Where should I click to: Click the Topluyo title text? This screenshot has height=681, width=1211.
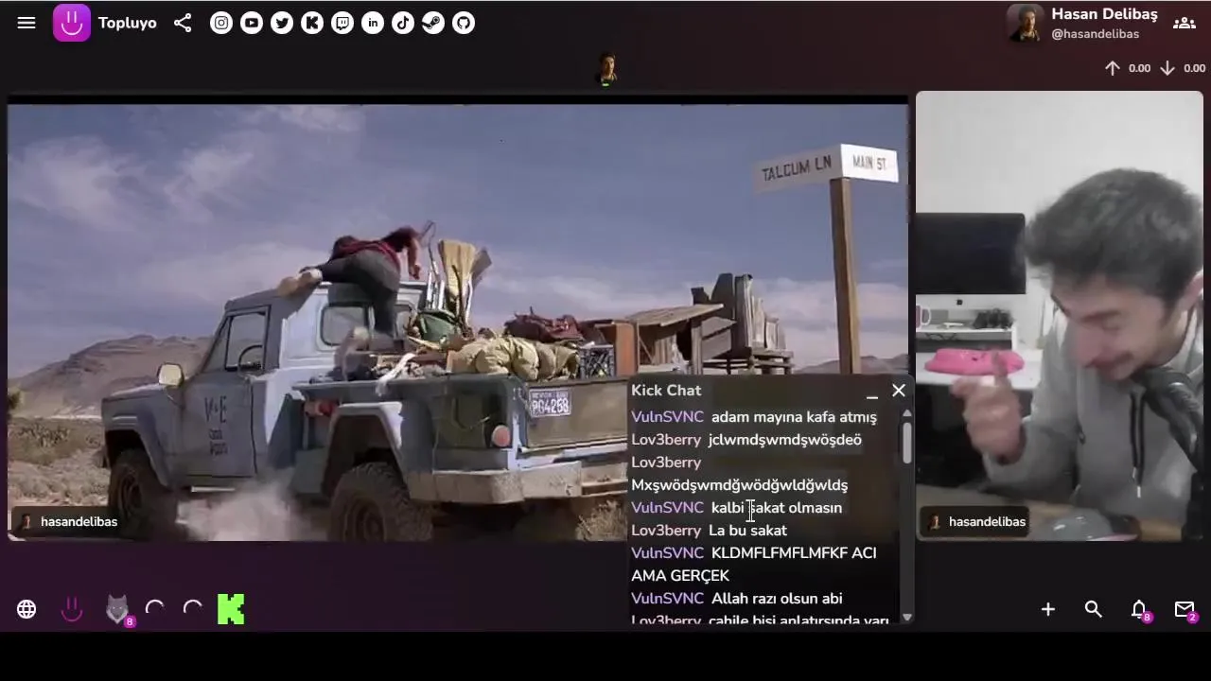coord(127,23)
